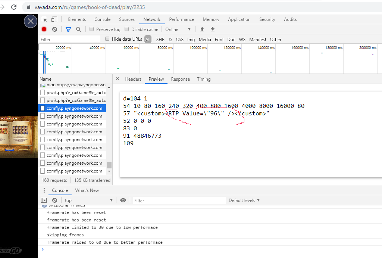Tick the Hide data URLs checkbox
The width and height of the screenshot is (382, 258).
[107, 39]
